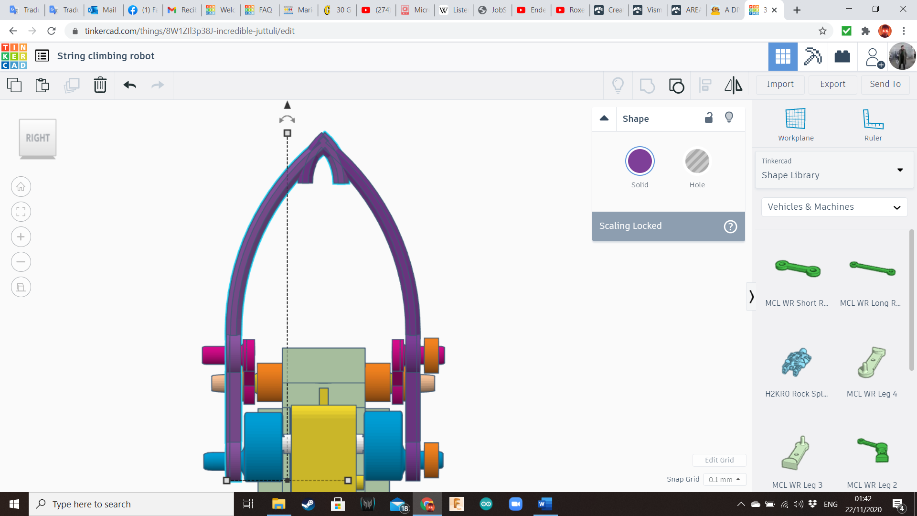Switch shape to Hole mode
Screen dimensions: 917x516
point(697,161)
